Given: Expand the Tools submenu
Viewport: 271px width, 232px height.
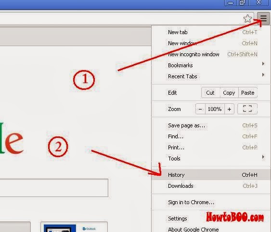Looking at the screenshot, I should (x=211, y=159).
